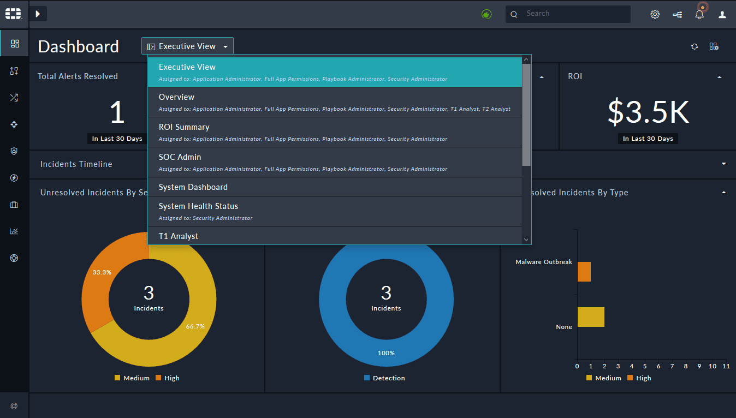736x418 pixels.
Task: Open the reports chart icon in sidebar
Action: pos(14,231)
